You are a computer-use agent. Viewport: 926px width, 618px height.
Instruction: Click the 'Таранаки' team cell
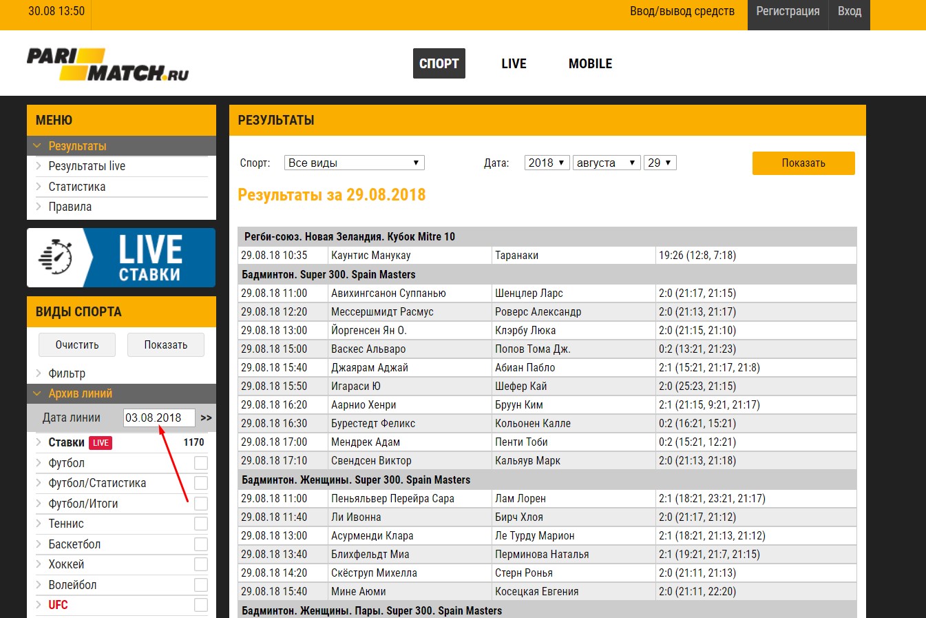(574, 256)
